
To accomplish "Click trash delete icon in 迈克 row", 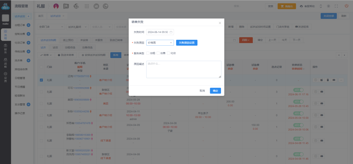I will [328, 80].
